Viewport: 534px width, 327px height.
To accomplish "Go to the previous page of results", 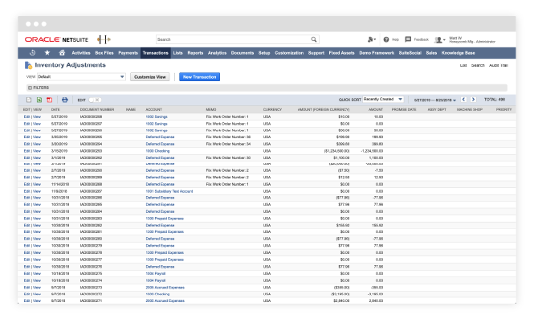I will tap(463, 100).
